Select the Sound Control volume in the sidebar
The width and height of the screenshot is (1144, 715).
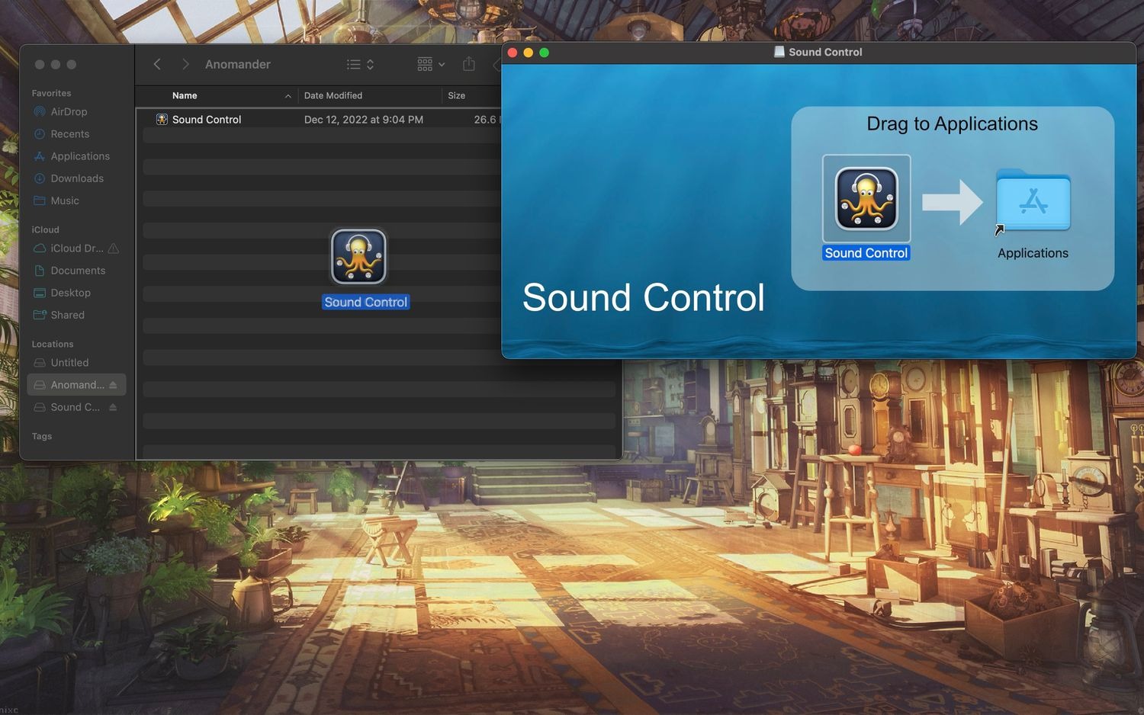76,407
